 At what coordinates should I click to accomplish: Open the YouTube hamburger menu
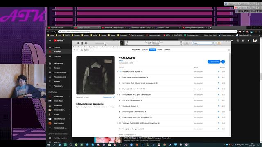50,40
